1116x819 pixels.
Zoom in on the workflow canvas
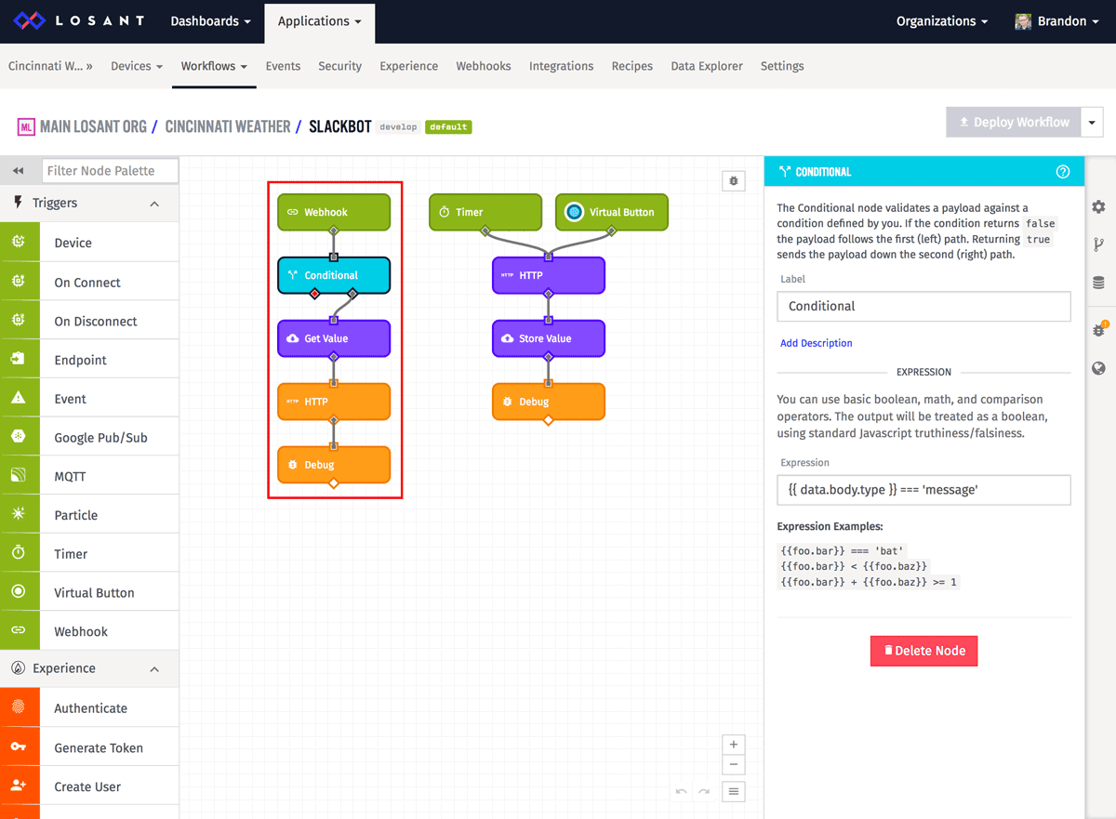(734, 745)
